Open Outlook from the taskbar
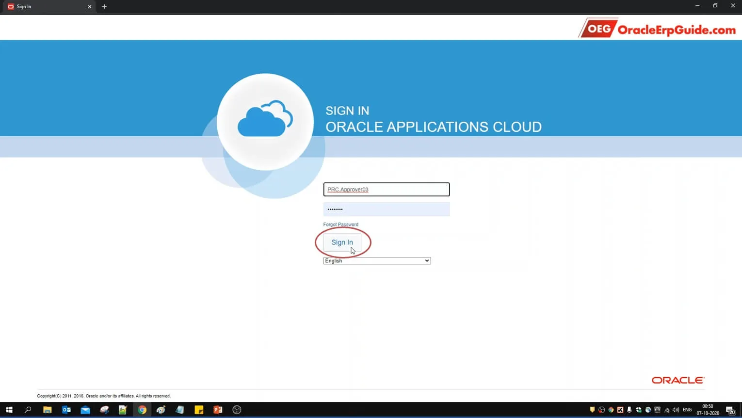This screenshot has height=418, width=742. (x=66, y=410)
